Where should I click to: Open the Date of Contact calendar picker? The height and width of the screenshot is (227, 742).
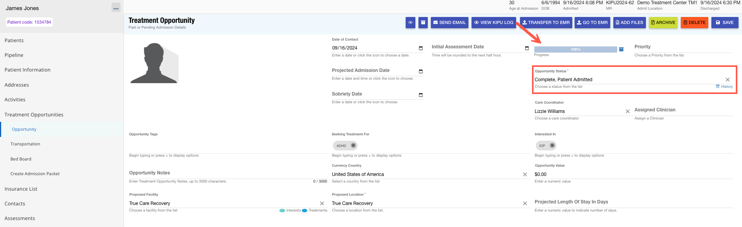click(421, 48)
